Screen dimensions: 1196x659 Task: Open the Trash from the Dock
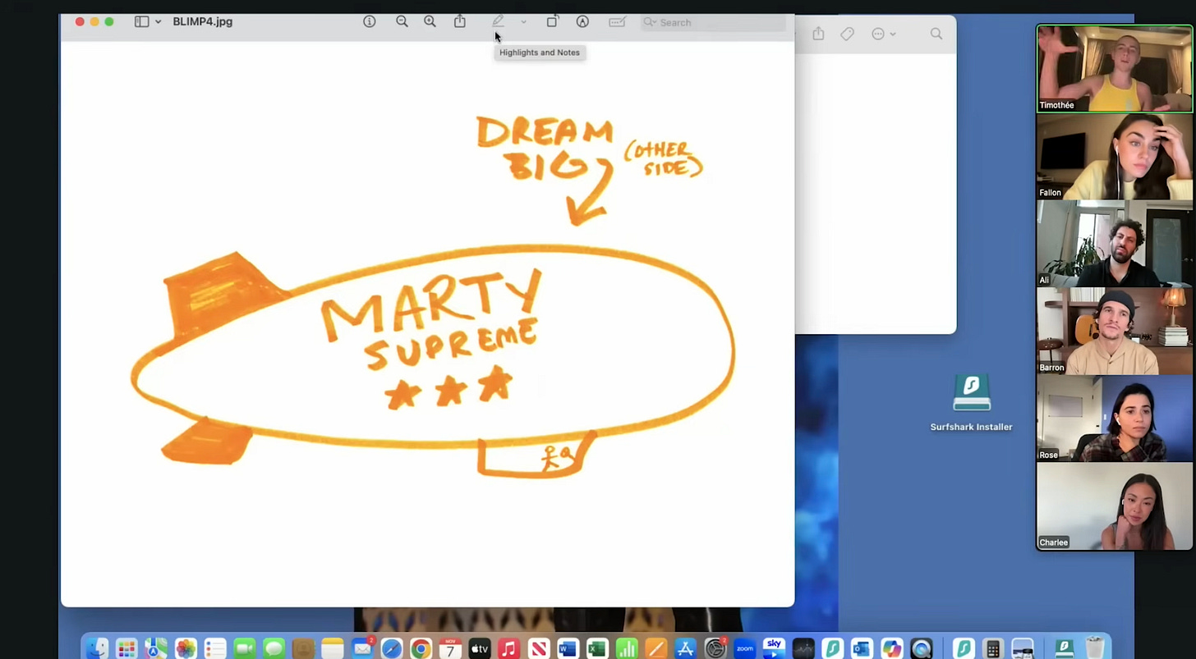[1095, 648]
